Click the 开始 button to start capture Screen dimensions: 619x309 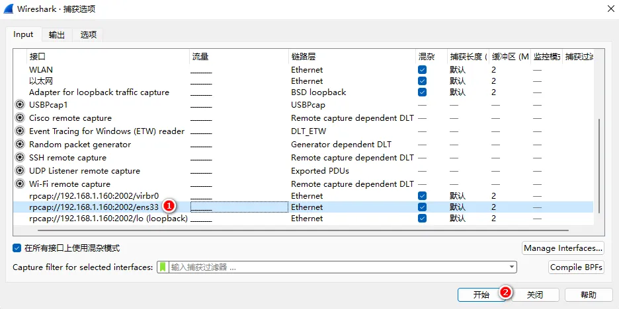click(481, 294)
